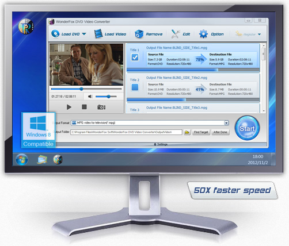Uncheck the Title 1 checkbox
The image size is (289, 246).
tap(135, 57)
